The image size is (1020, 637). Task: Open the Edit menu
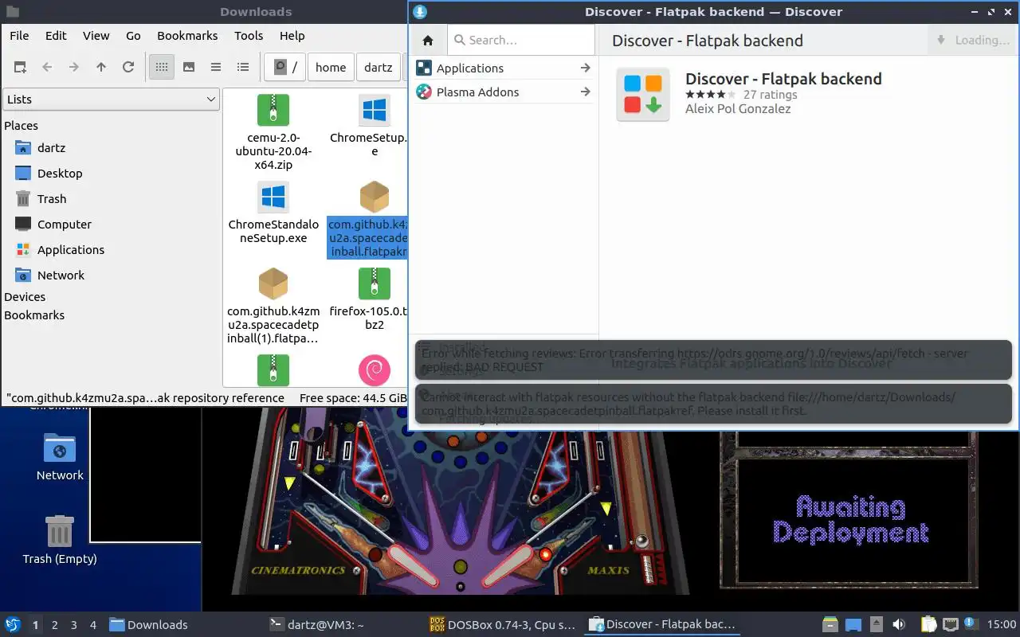(56, 35)
